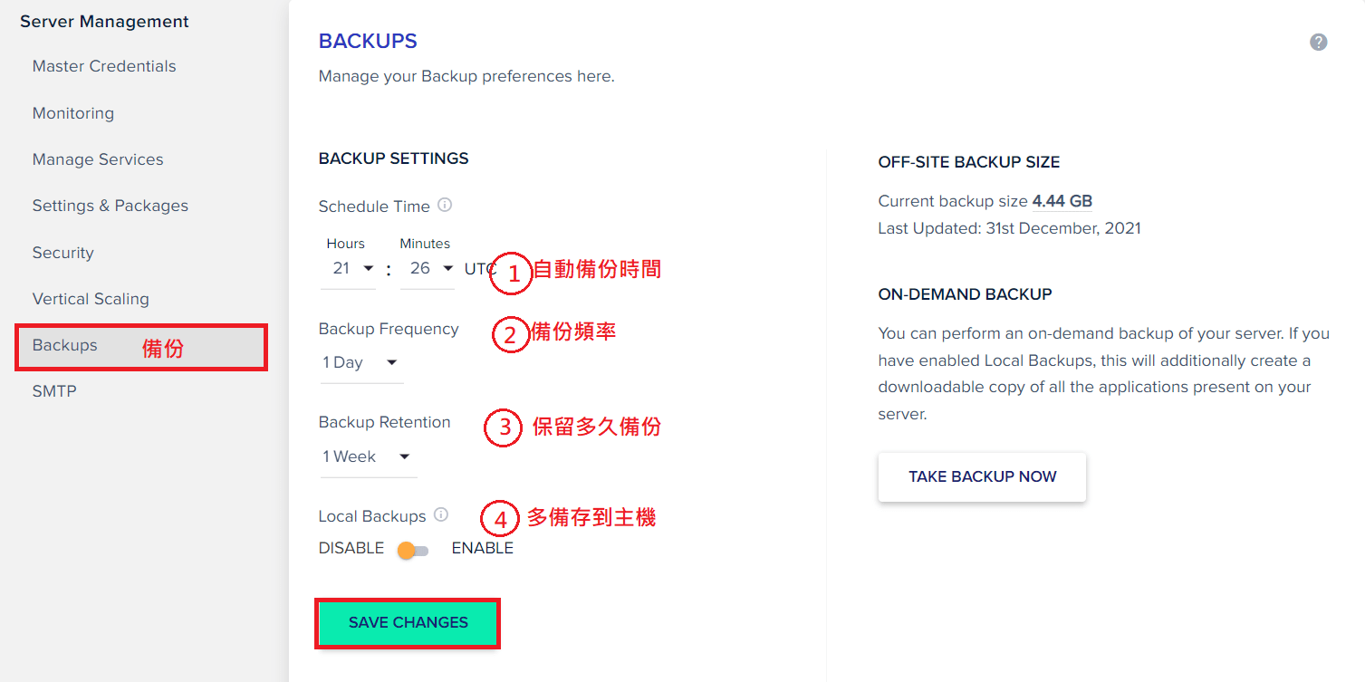The height and width of the screenshot is (682, 1365).
Task: Open the Vertical Scaling page
Action: tap(91, 299)
